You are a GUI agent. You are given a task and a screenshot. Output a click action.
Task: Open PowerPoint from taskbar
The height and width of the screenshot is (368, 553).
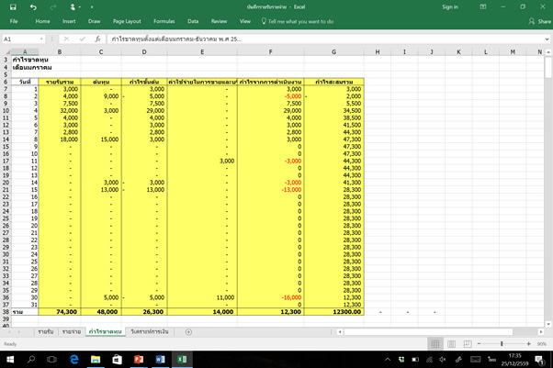coord(139,359)
